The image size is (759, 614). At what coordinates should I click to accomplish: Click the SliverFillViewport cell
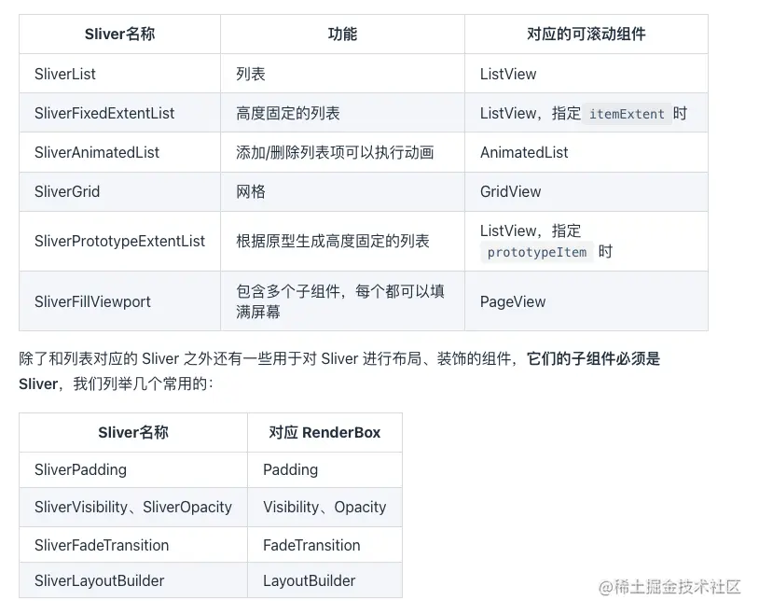coord(119,301)
